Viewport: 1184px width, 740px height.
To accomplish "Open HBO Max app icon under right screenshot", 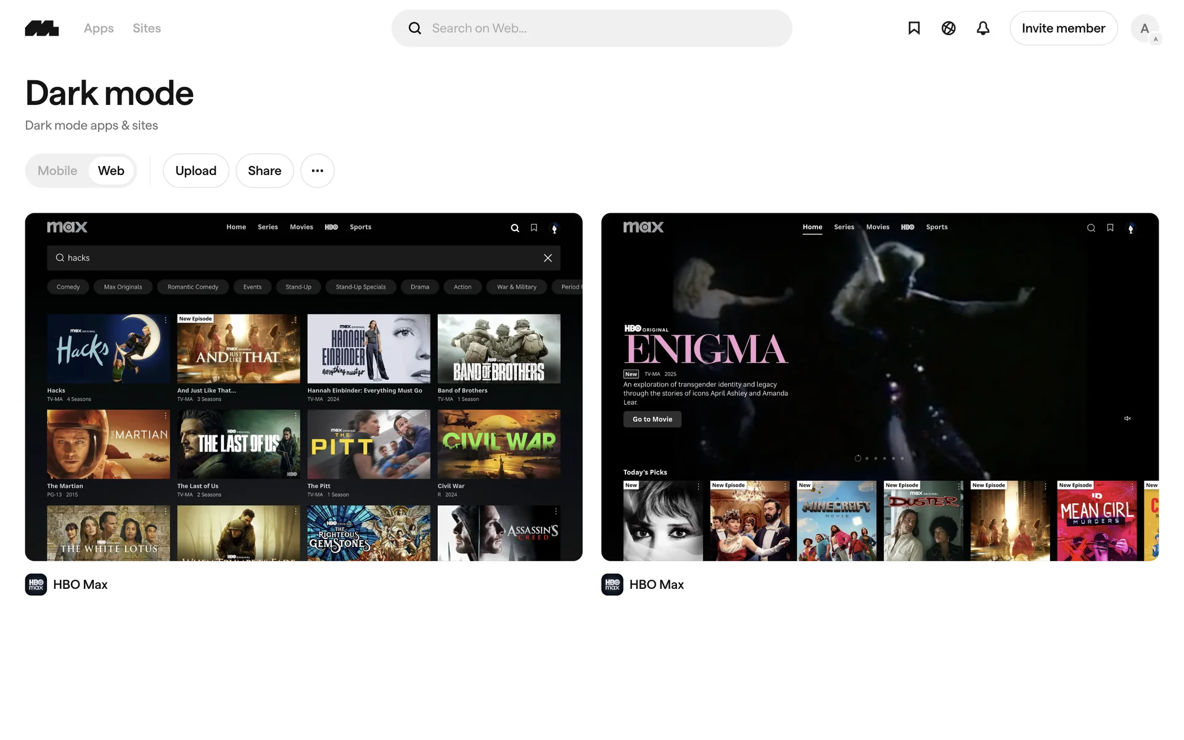I will tap(612, 585).
